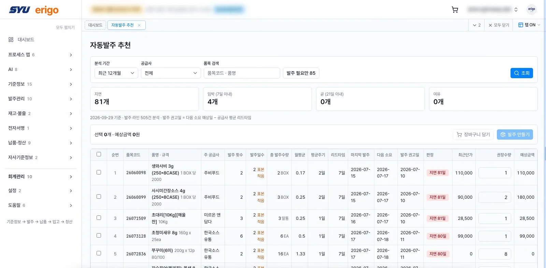
Task: Expand the 프로세스 맵 menu
Action: click(41, 55)
